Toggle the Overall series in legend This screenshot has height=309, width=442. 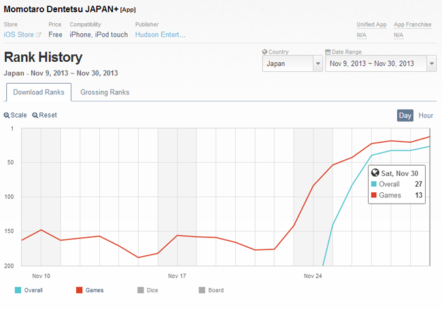click(x=29, y=290)
